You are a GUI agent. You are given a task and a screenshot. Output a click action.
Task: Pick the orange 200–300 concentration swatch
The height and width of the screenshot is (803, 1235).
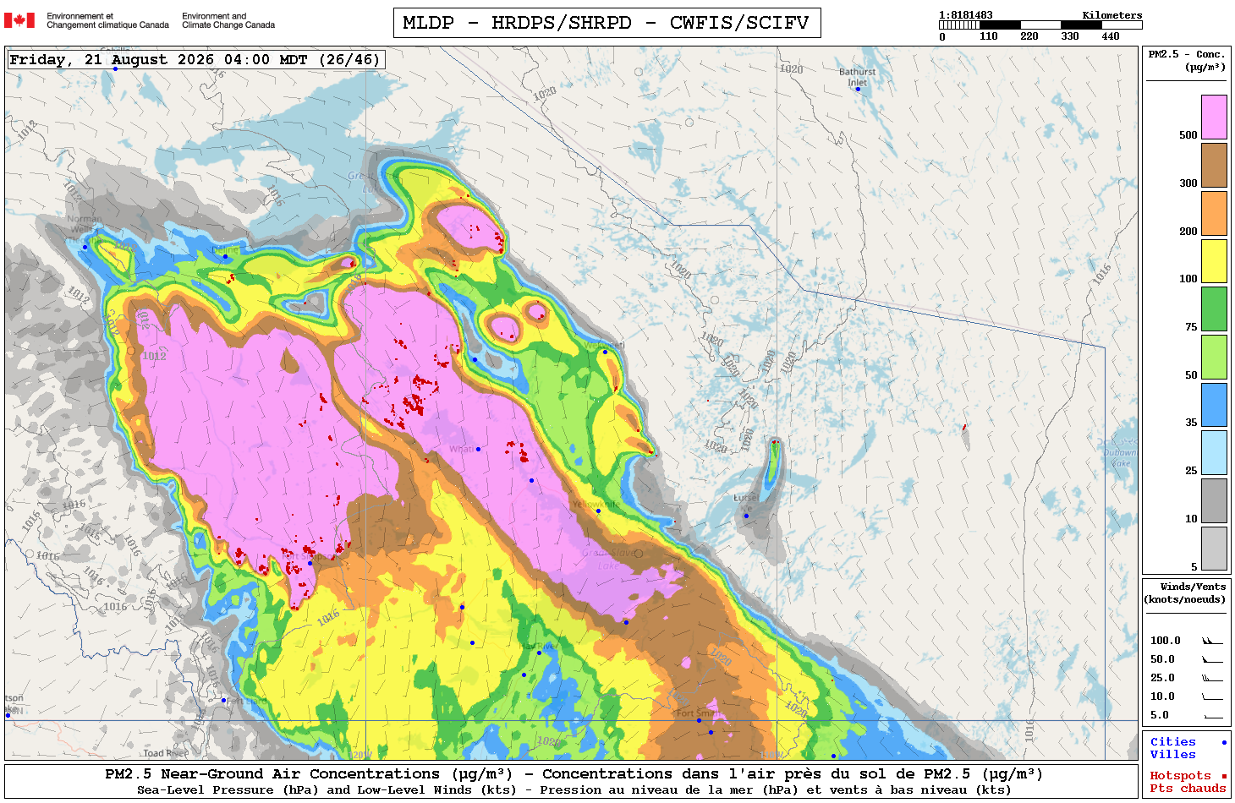[1214, 213]
